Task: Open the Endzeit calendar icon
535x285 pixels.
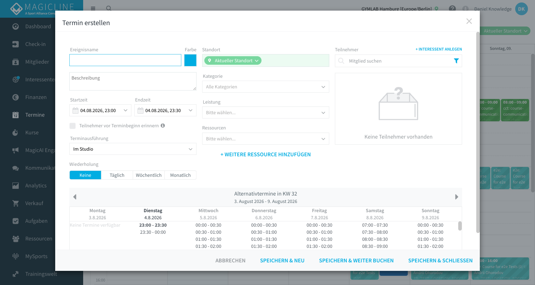Action: tap(140, 110)
